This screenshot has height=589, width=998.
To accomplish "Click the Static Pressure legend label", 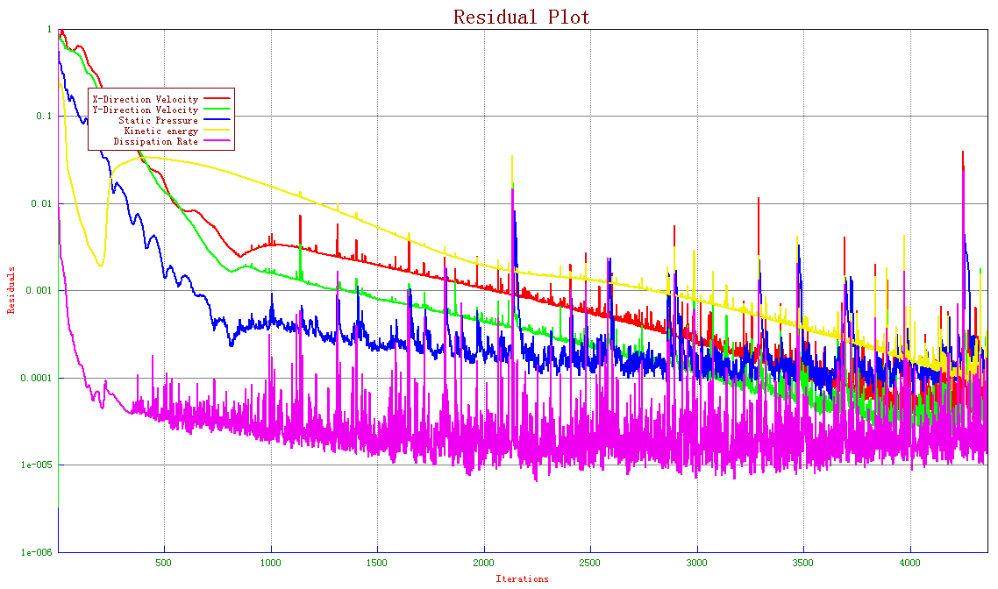I will pyautogui.click(x=158, y=121).
